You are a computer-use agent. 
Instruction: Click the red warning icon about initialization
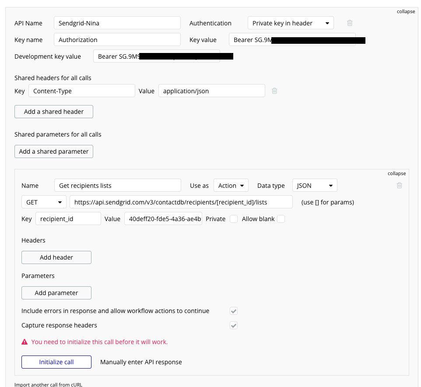[25, 342]
